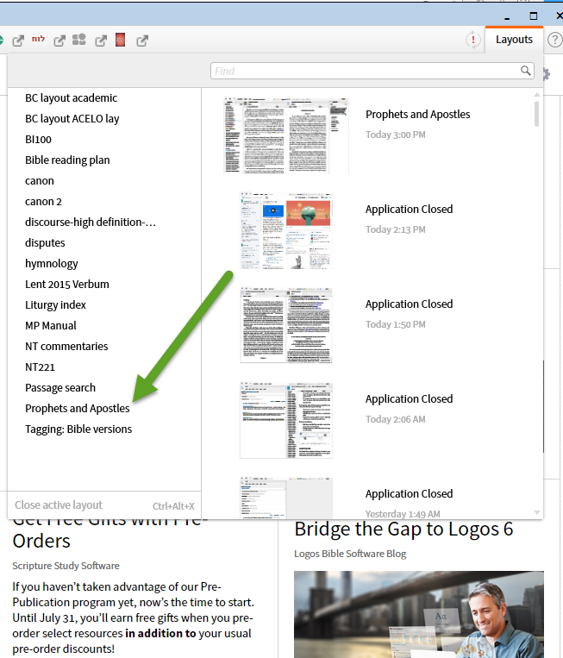
Task: Click Prophets and Apostles snapshot title
Action: point(418,115)
